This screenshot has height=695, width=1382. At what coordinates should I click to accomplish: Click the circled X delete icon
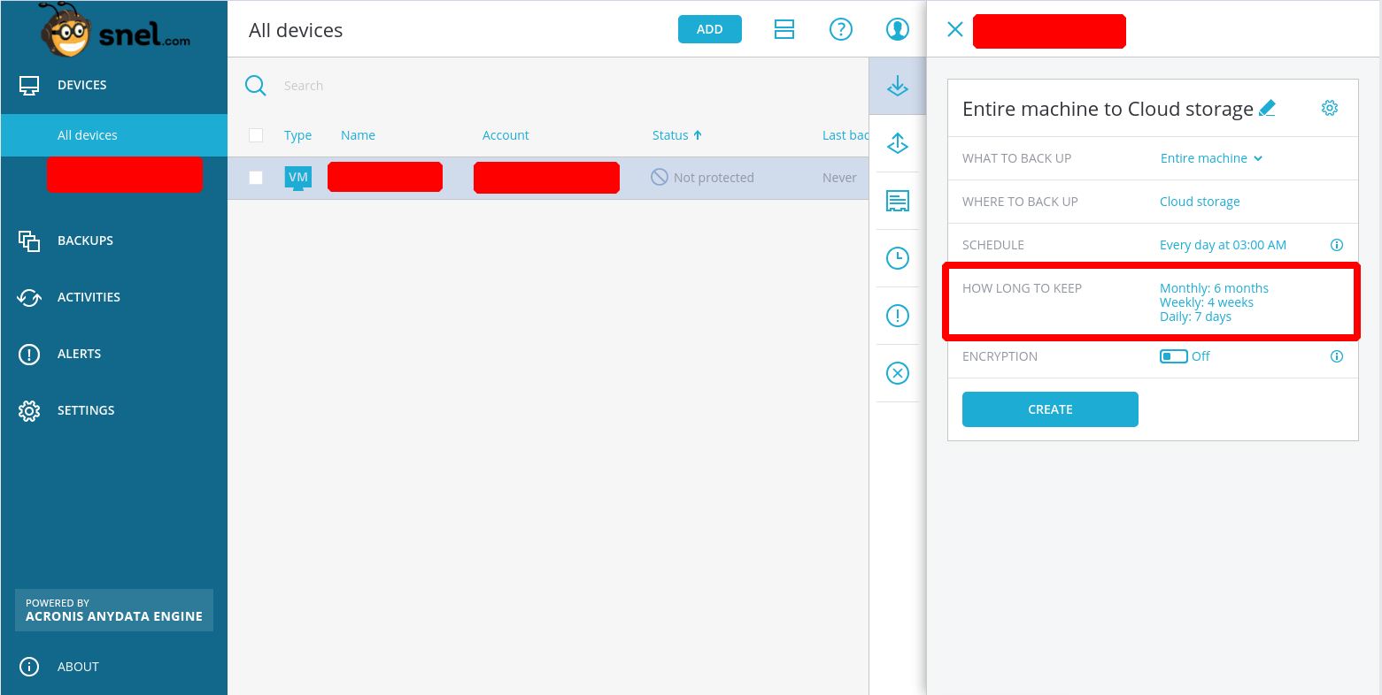pyautogui.click(x=897, y=373)
